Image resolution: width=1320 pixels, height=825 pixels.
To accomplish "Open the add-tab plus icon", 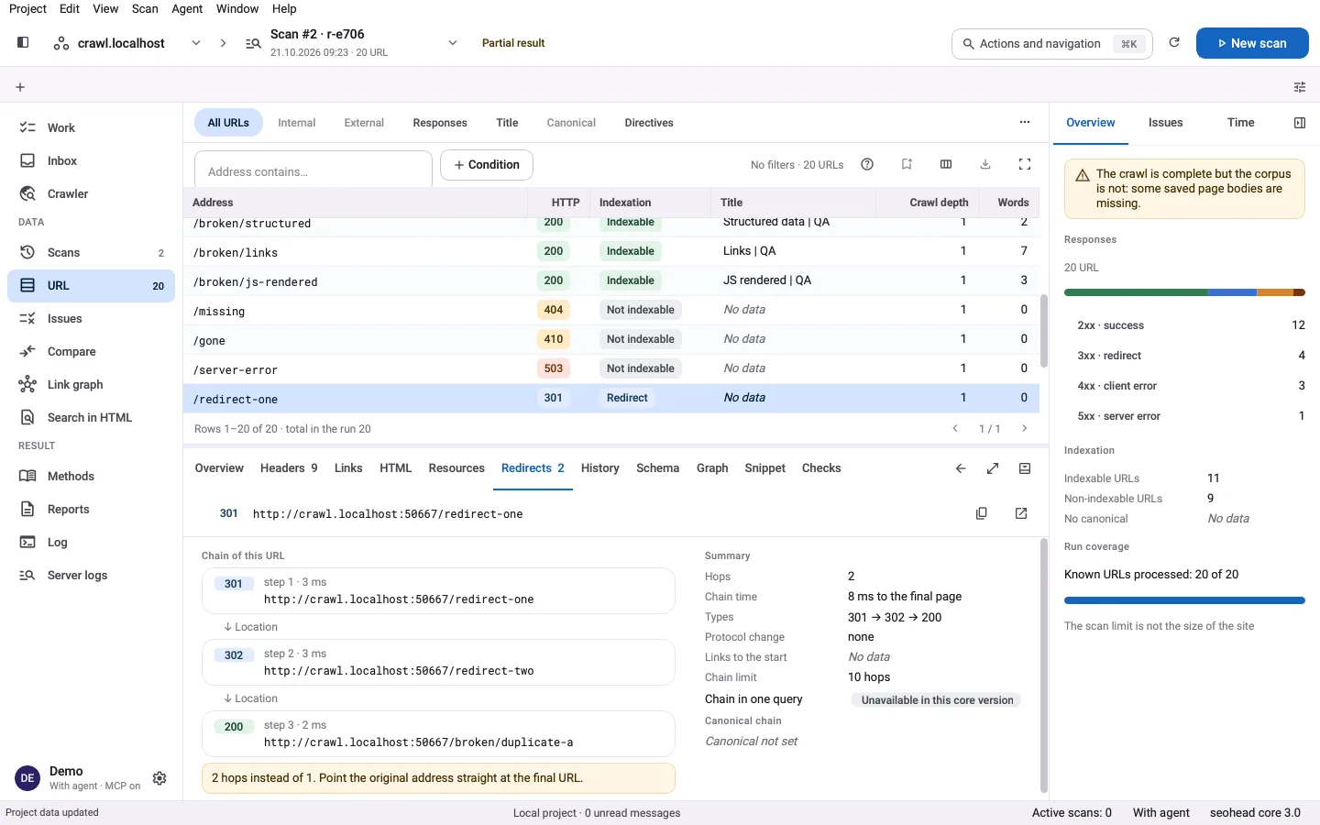I will 20,87.
